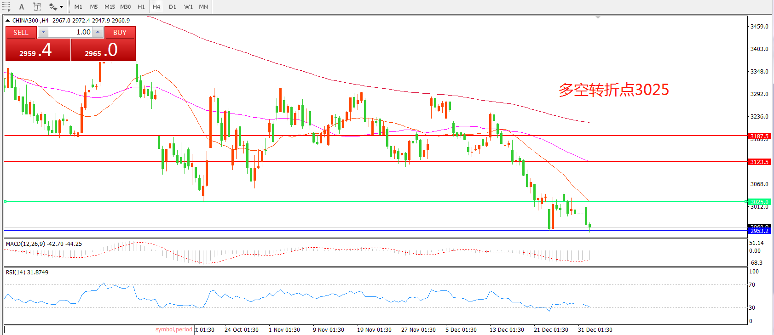This screenshot has height=335, width=774.
Task: Click the chart shift triangle marker at top
Action: tap(598, 17)
